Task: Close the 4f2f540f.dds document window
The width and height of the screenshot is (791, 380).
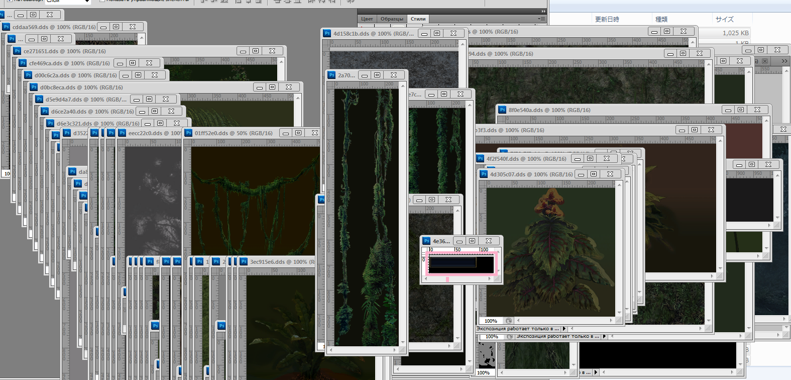Action: tap(607, 159)
